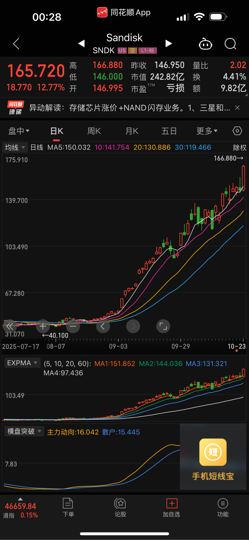Tap the current price 165.720

coord(36,71)
